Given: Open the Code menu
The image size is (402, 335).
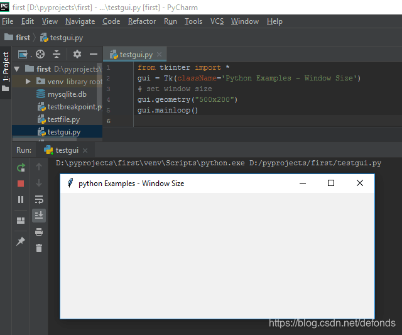Looking at the screenshot, I should [111, 21].
